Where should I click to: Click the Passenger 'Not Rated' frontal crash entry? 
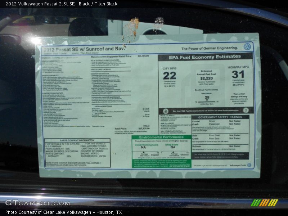pos(235,124)
